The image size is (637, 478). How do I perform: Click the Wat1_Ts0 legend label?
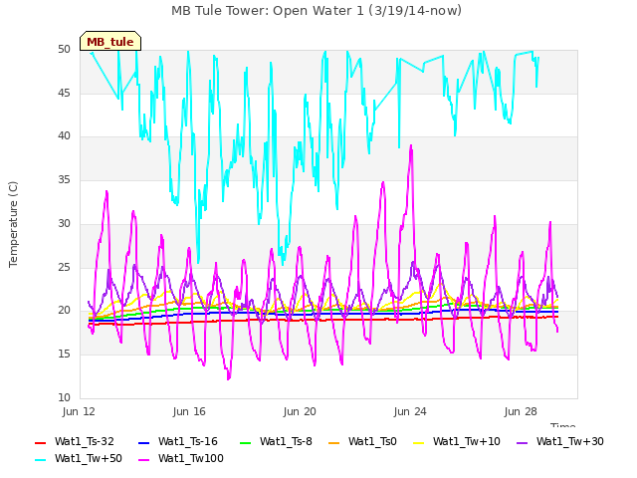click(x=372, y=441)
